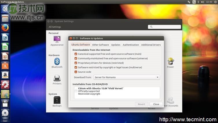Screen dimensions: 218x123
Task: Open the floppy disk launcher icon
Action: [x=5, y=103]
